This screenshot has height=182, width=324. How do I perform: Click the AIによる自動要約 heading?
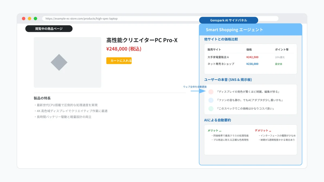218,120
